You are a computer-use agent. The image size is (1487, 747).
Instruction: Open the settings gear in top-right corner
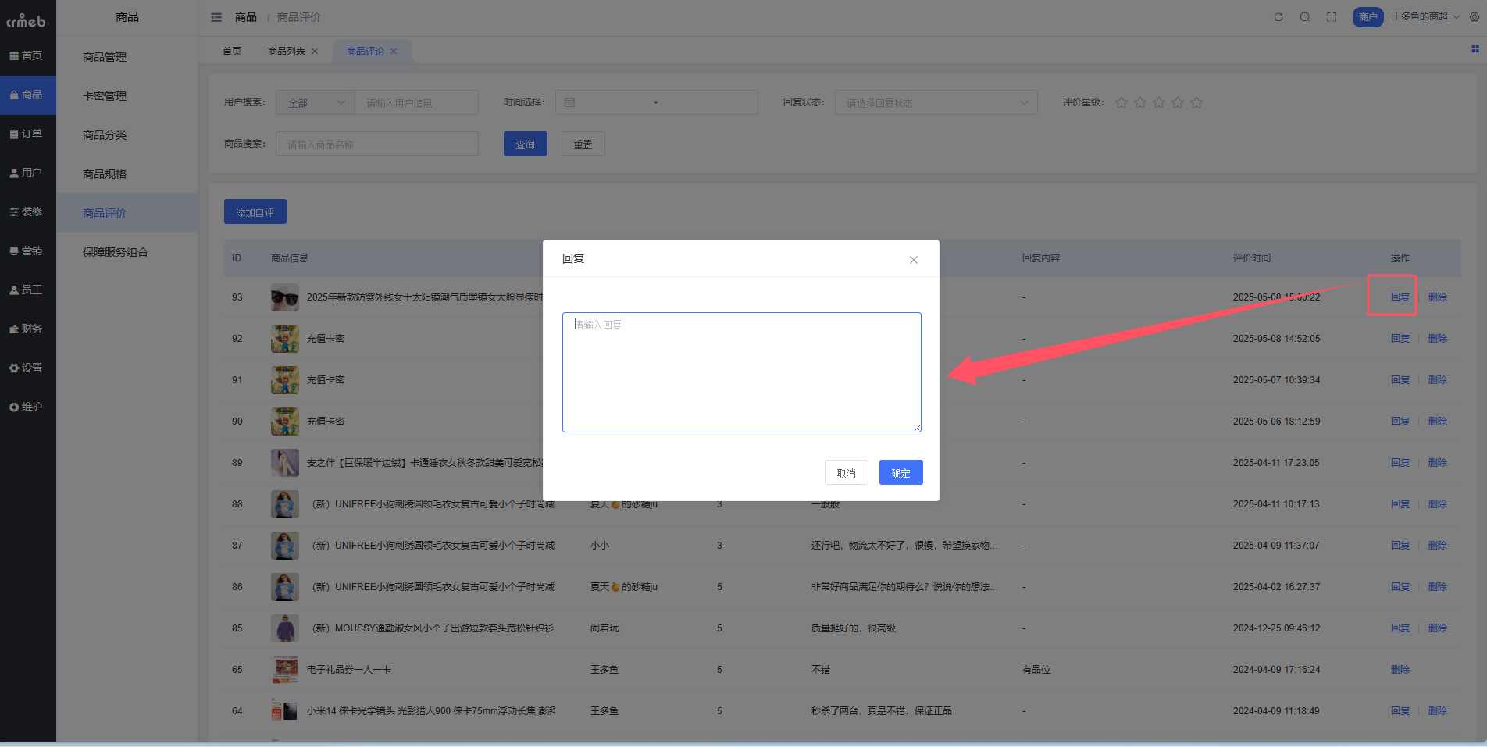(x=1475, y=17)
